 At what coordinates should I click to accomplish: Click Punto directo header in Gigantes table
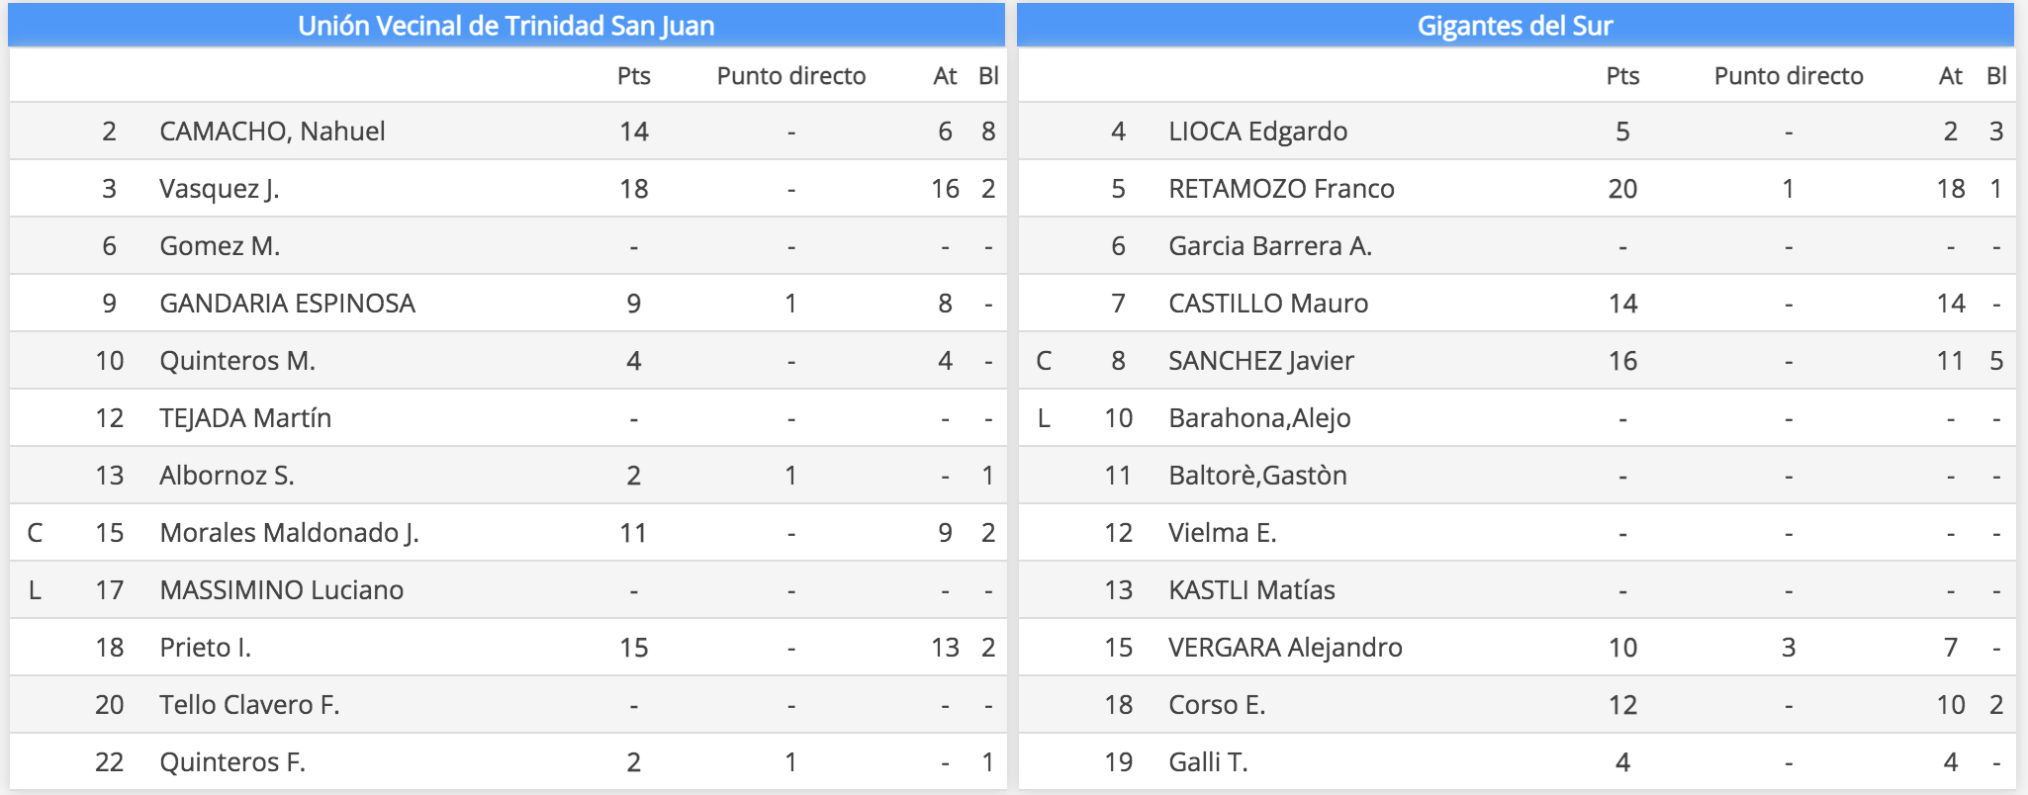1789,76
